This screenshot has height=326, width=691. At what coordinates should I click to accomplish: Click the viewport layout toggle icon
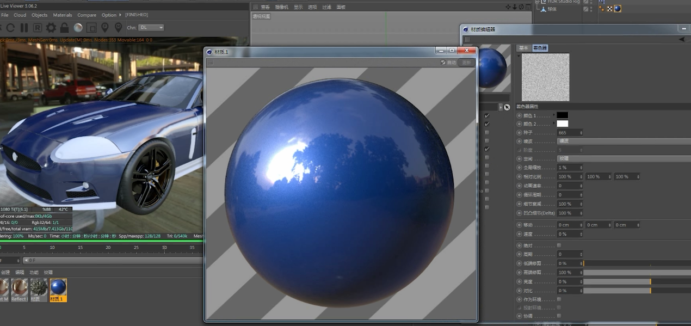tap(527, 7)
